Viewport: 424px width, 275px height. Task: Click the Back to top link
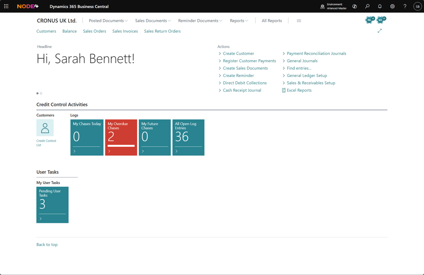[x=47, y=244]
